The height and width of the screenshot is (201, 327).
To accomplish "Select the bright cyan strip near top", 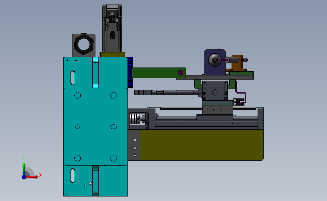I will (x=95, y=60).
